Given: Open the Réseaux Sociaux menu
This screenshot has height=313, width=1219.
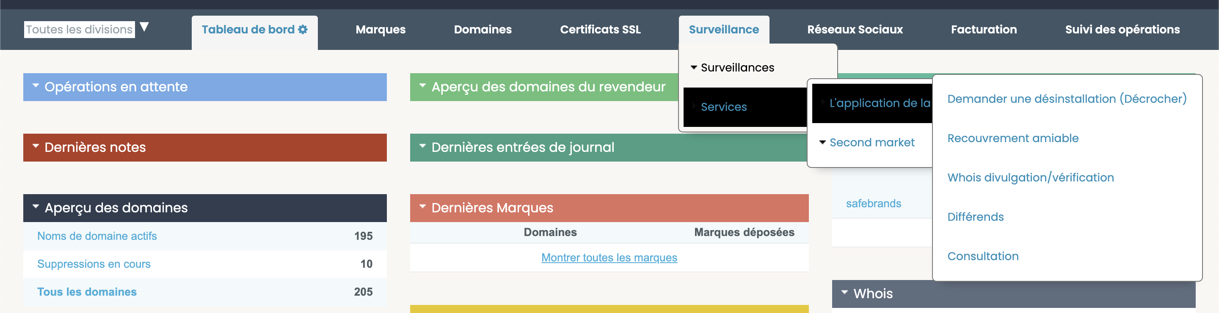Looking at the screenshot, I should (x=855, y=29).
